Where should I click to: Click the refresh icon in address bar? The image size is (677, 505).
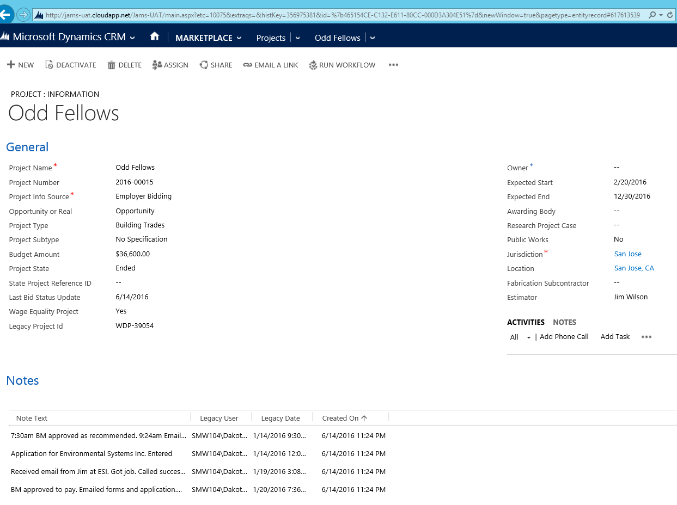coord(670,15)
